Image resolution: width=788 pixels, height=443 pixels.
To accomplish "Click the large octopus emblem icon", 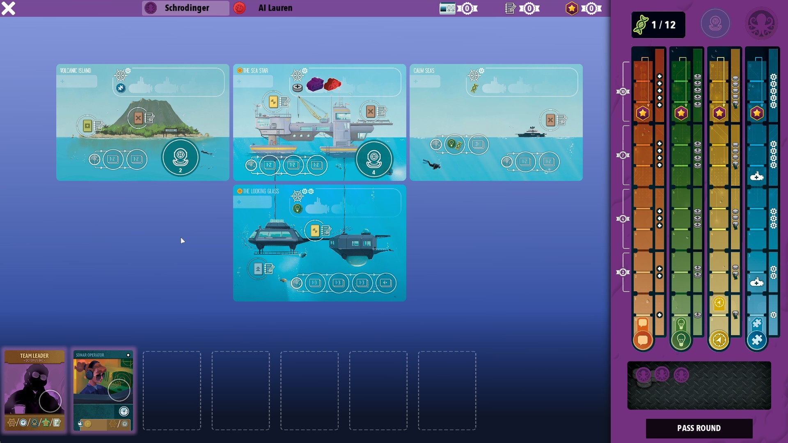I will tap(761, 23).
